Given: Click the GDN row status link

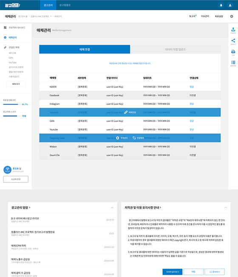Looking at the screenshot, I should 192,121.
